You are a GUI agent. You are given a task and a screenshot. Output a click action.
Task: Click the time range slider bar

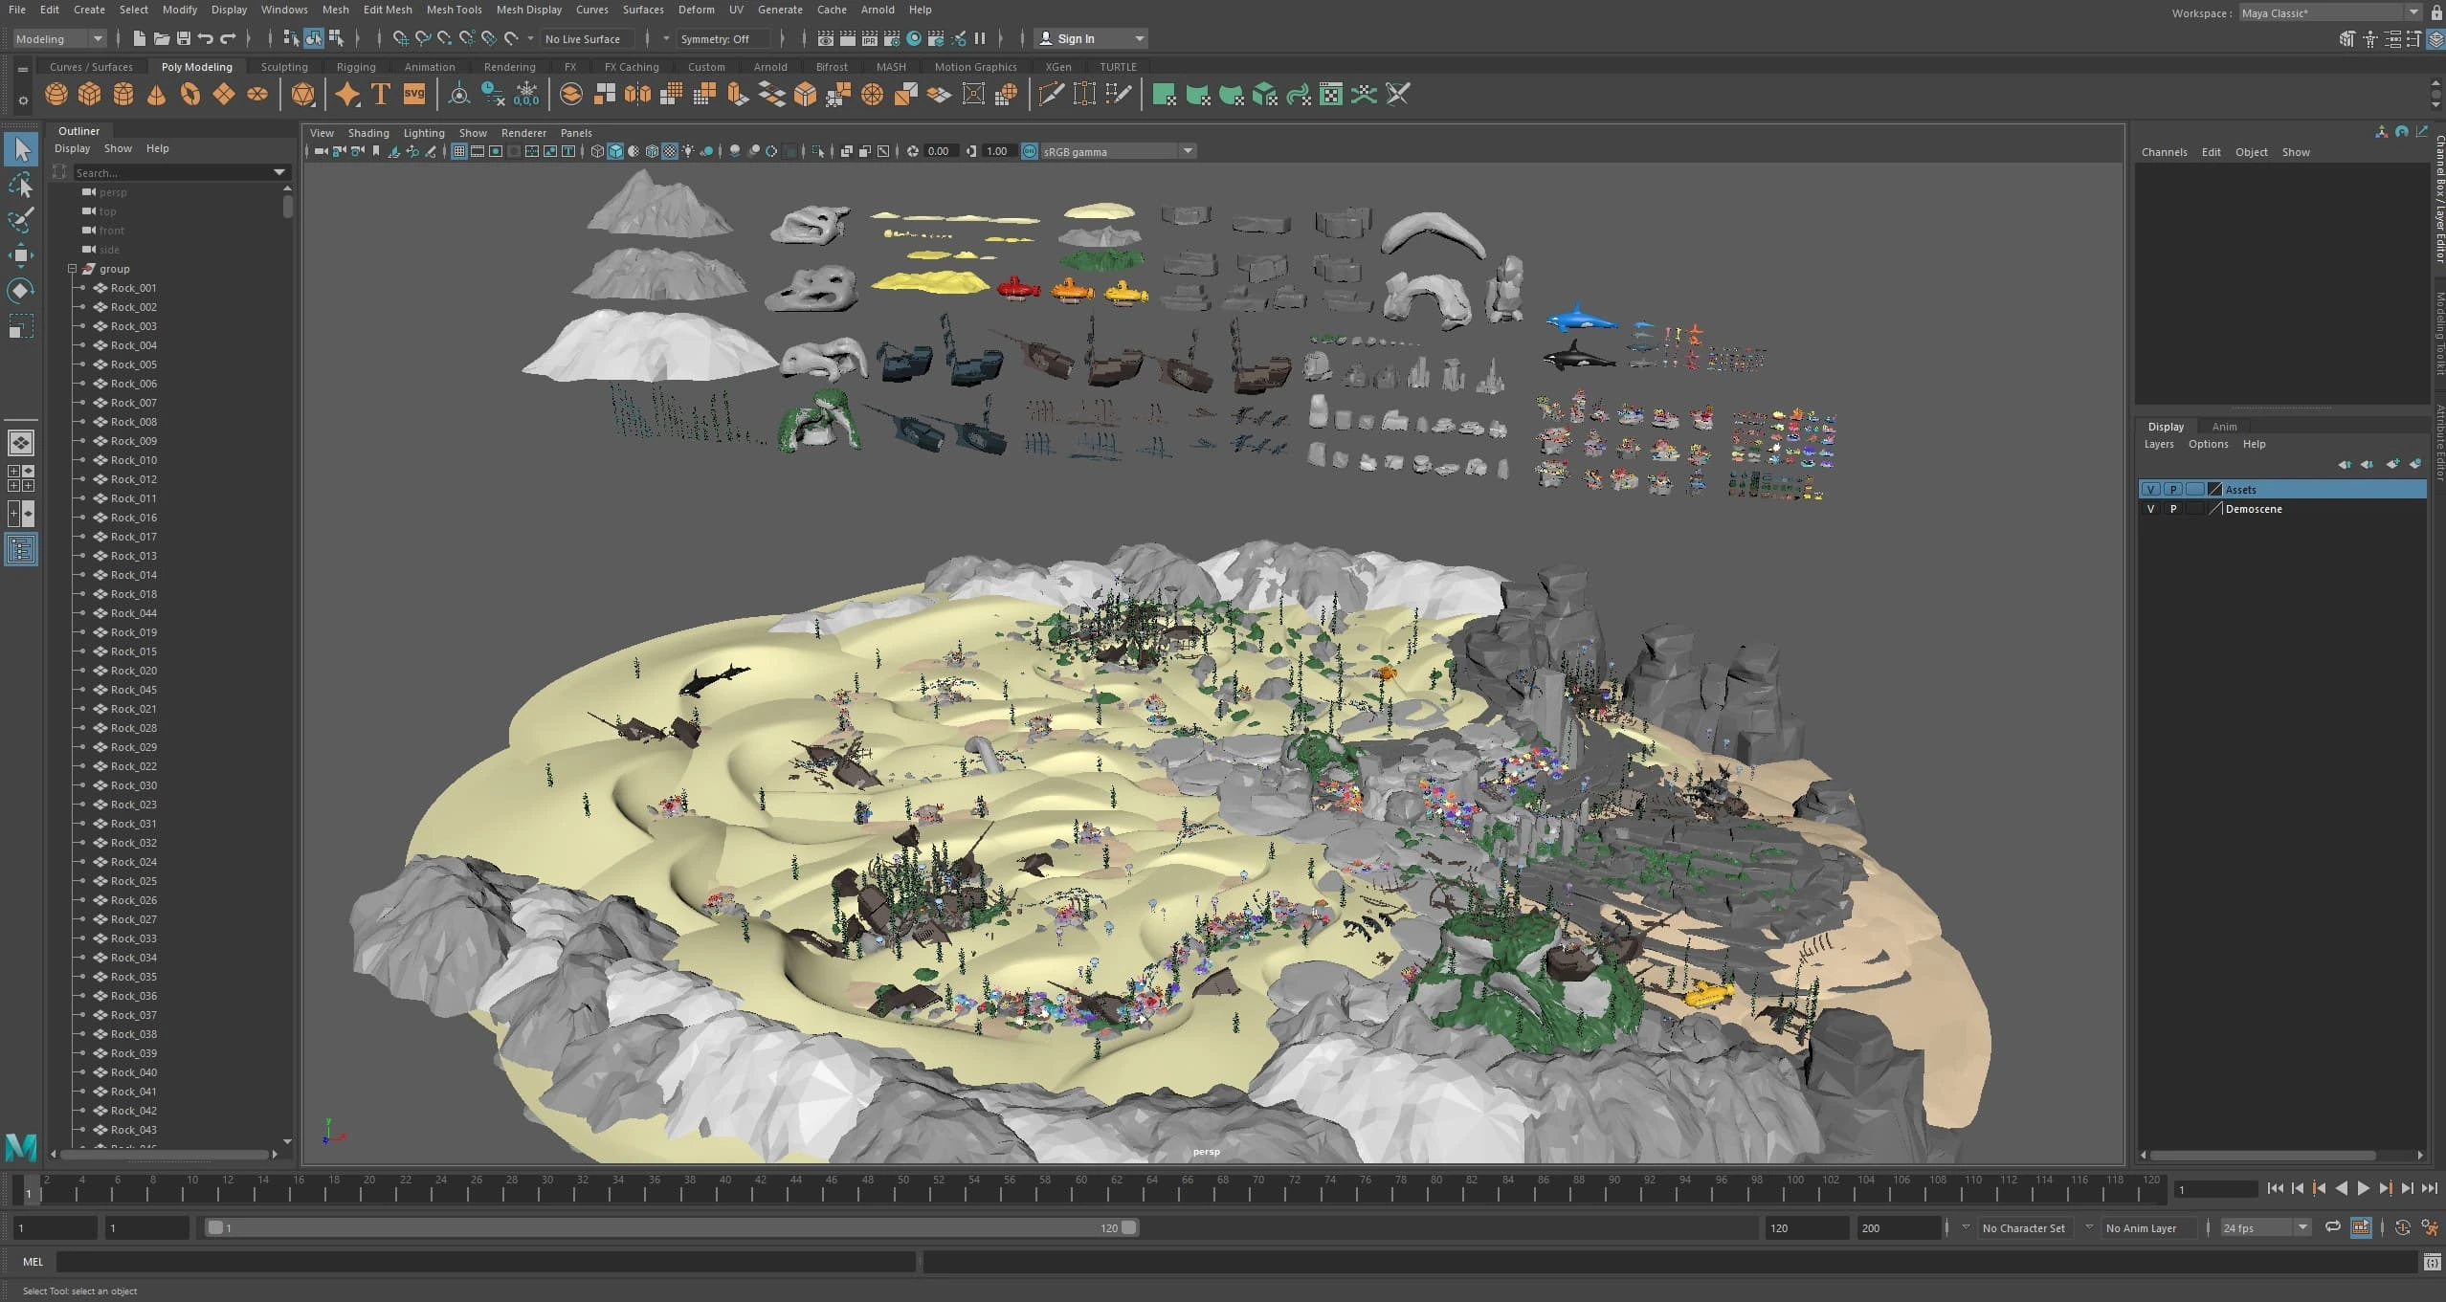pyautogui.click(x=670, y=1227)
